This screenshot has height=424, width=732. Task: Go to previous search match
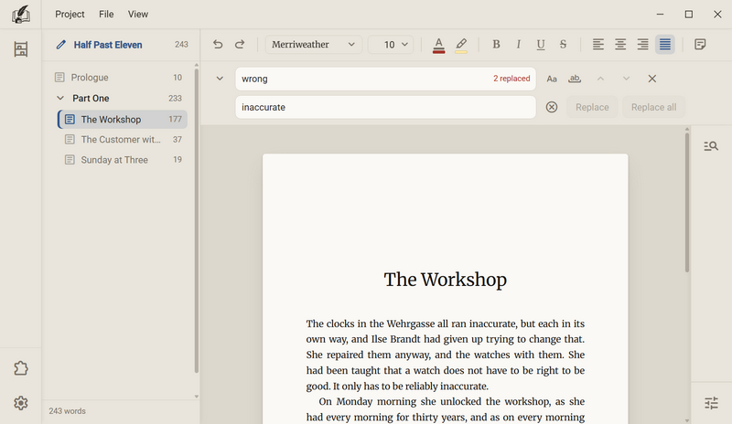(600, 79)
